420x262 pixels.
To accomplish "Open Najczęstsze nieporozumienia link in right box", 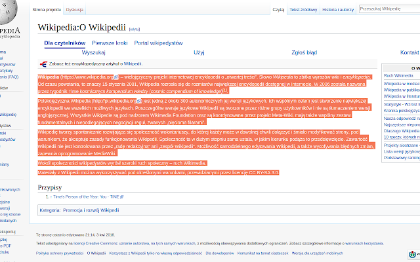I will click(x=402, y=124).
